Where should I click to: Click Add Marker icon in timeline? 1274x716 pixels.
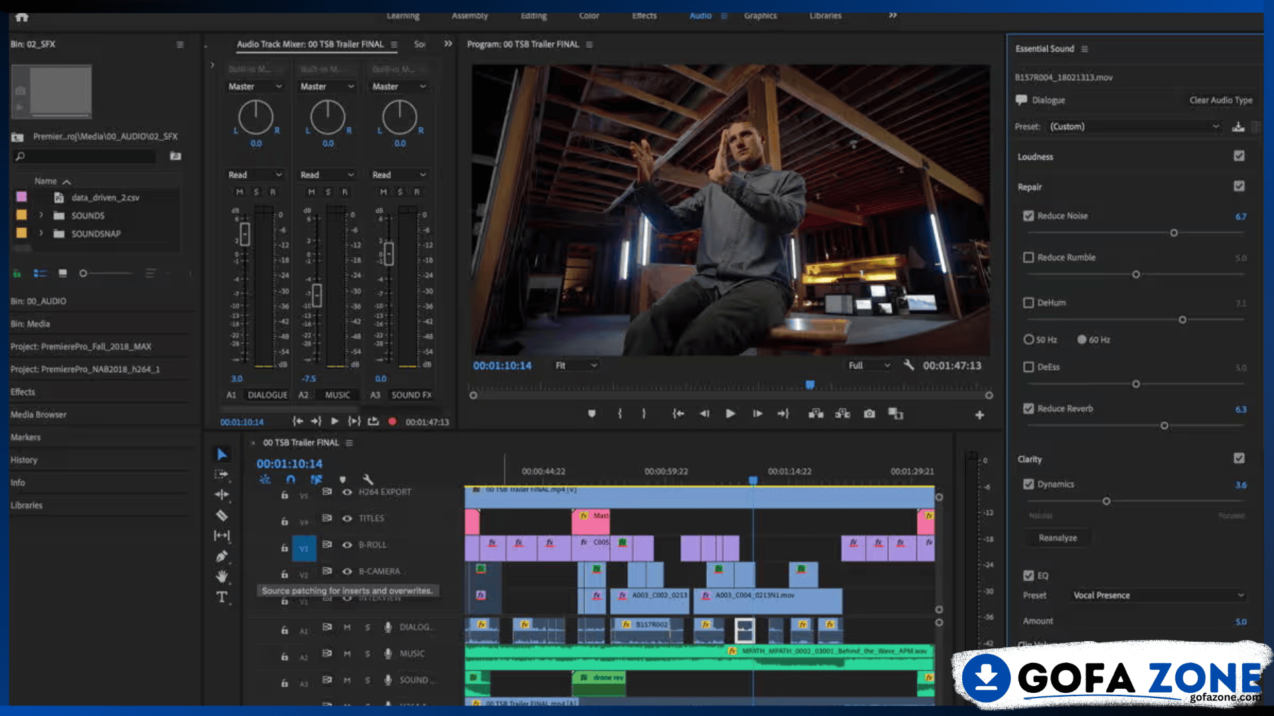pyautogui.click(x=342, y=479)
